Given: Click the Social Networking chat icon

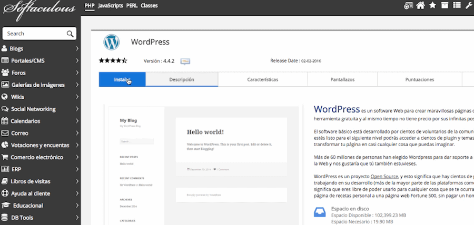Looking at the screenshot, I should 5,109.
